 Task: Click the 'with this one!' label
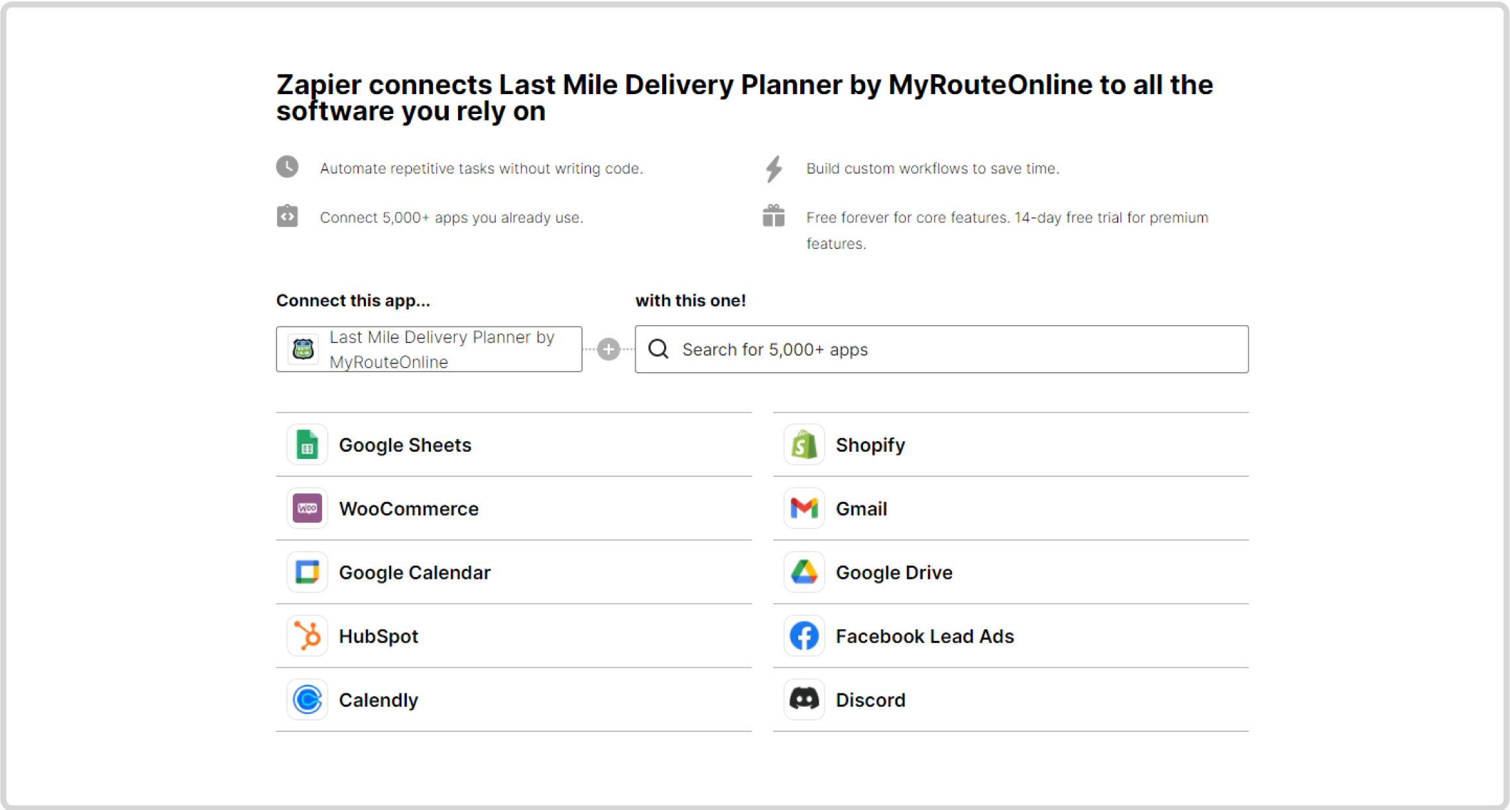(691, 301)
